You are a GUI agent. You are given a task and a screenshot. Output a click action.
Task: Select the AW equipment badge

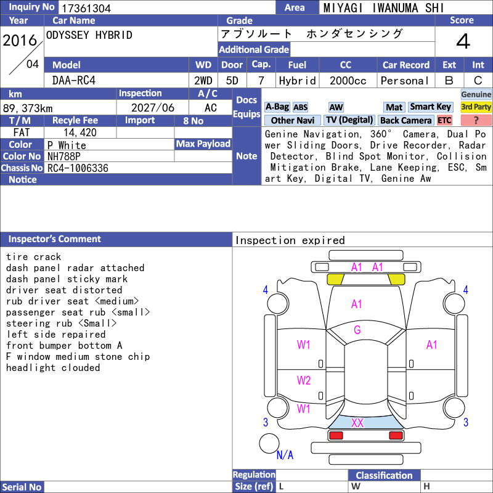click(336, 107)
